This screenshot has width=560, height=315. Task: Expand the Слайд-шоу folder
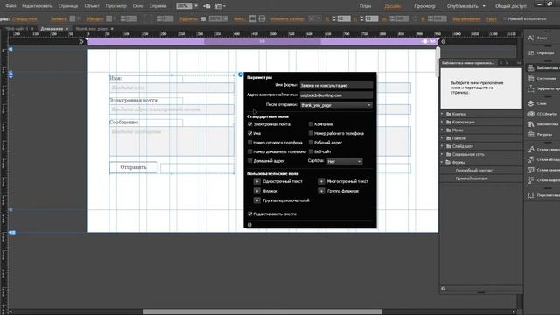coord(442,146)
